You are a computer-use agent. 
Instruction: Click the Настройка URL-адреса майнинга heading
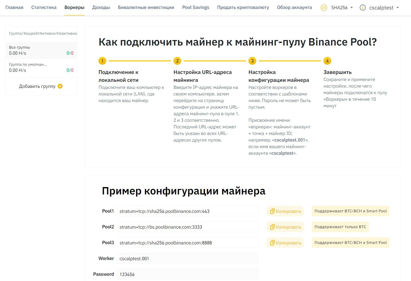(203, 76)
